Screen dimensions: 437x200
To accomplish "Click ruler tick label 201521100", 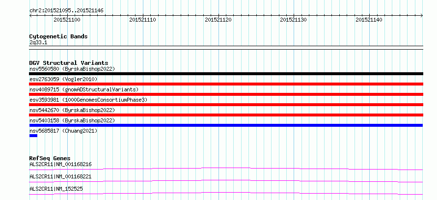I will pyautogui.click(x=67, y=20).
